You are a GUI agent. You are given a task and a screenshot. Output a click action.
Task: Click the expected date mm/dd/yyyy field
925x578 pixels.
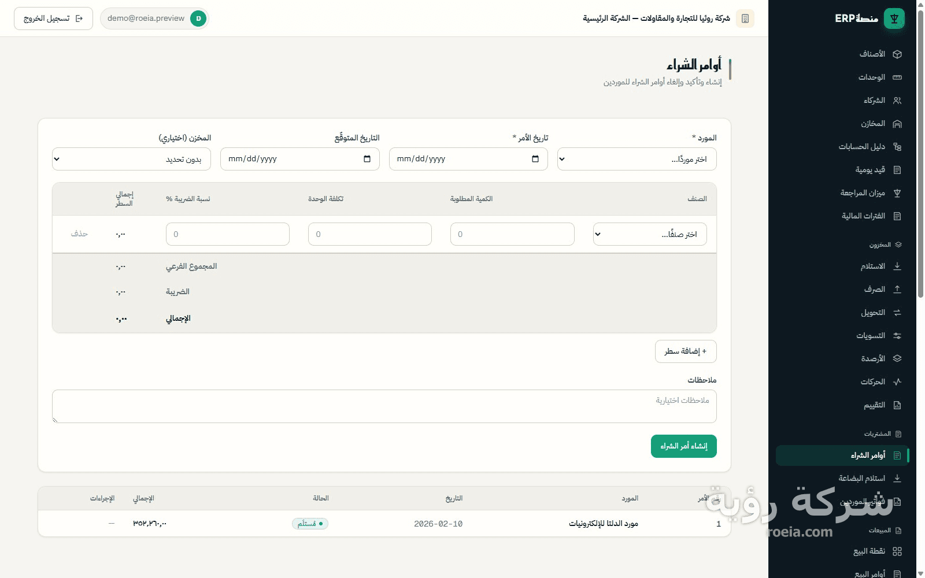point(300,159)
